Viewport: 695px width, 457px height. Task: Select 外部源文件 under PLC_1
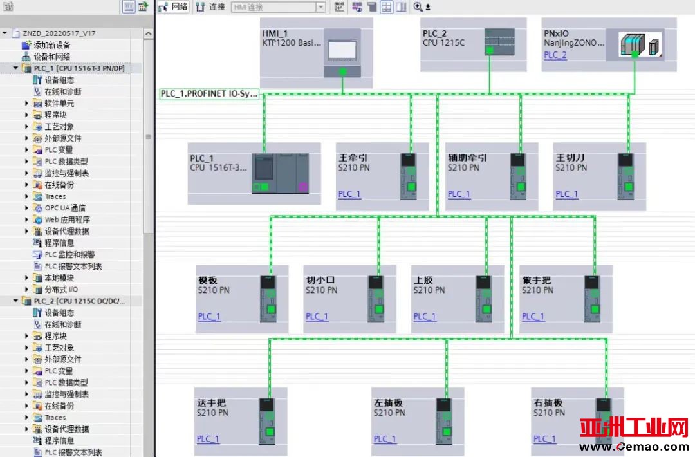[63, 138]
